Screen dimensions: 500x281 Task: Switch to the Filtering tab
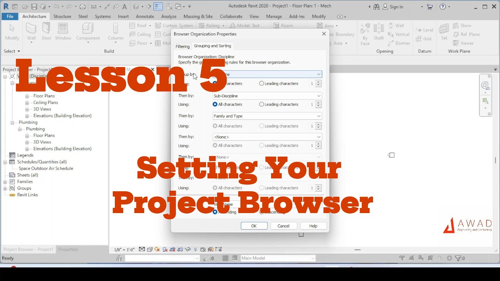pos(182,46)
